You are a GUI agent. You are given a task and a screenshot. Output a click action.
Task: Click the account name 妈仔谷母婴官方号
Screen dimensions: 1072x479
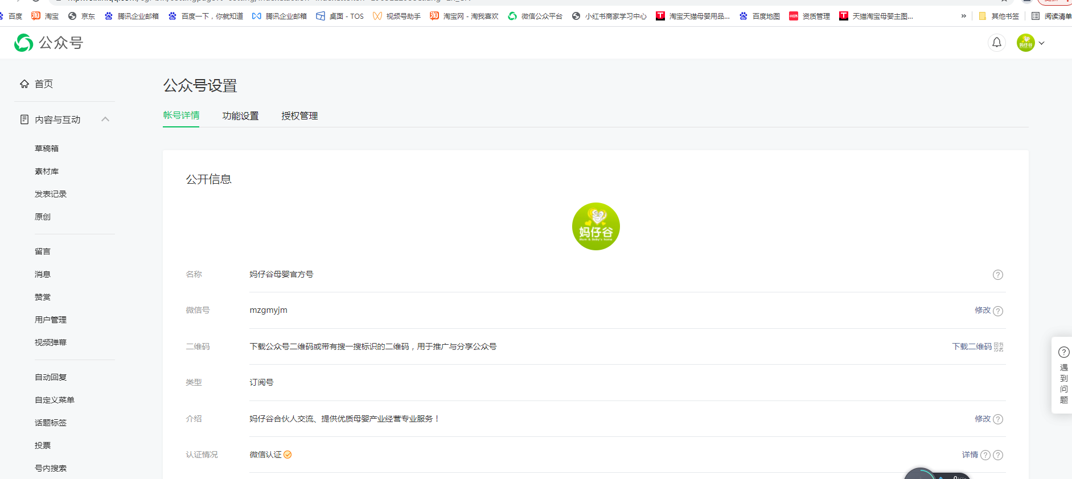(x=281, y=274)
